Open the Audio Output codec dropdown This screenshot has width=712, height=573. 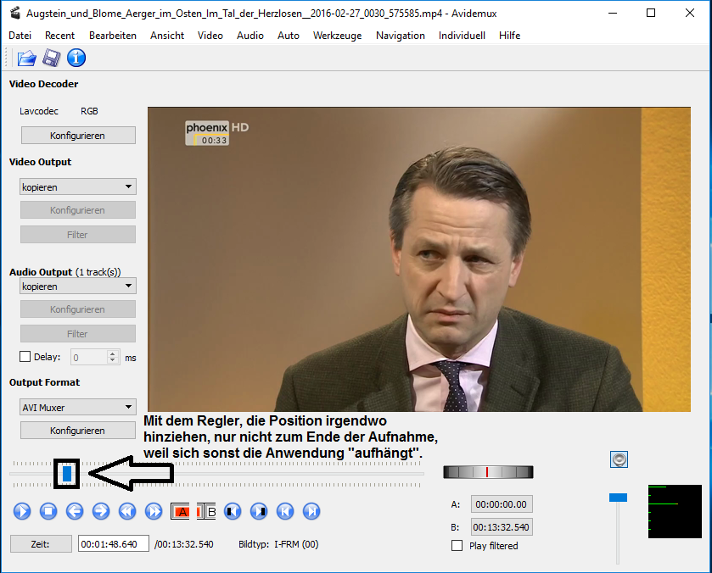click(77, 286)
